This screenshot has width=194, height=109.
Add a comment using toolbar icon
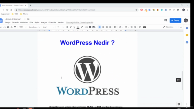[90, 27]
